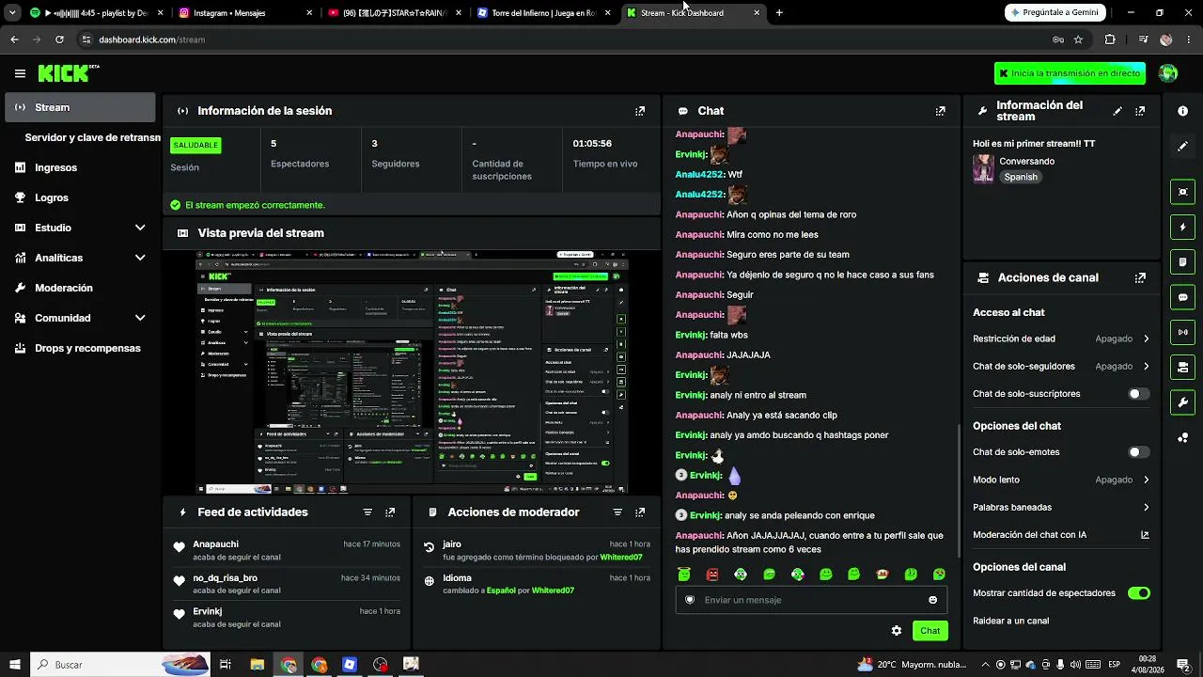Open Servidor y clave de retransmisión page
Viewport: 1203px width, 677px height.
[x=92, y=137]
